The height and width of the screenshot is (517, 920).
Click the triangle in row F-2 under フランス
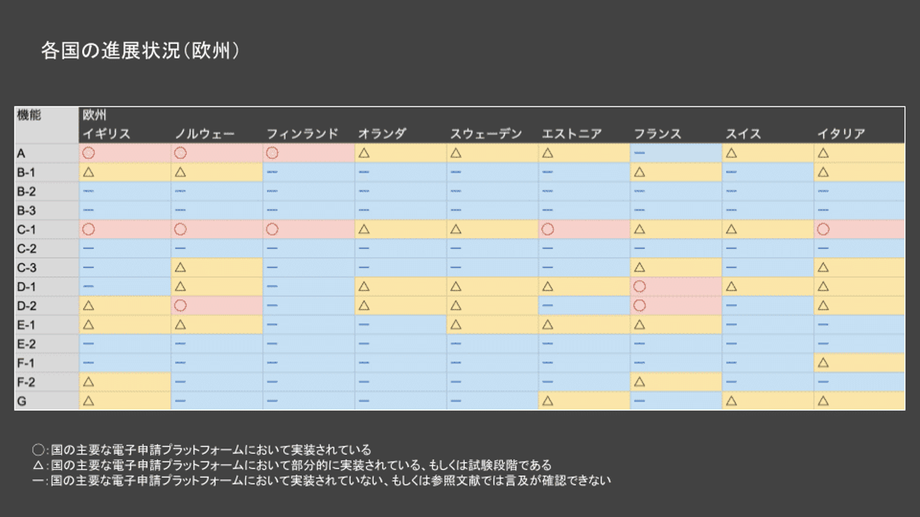pos(640,382)
